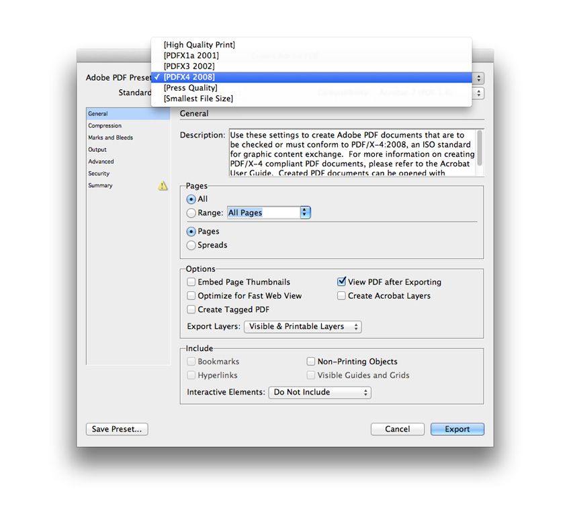Choose the PDFX3 2002 preset
Image resolution: width=571 pixels, height=514 pixels.
[311, 66]
